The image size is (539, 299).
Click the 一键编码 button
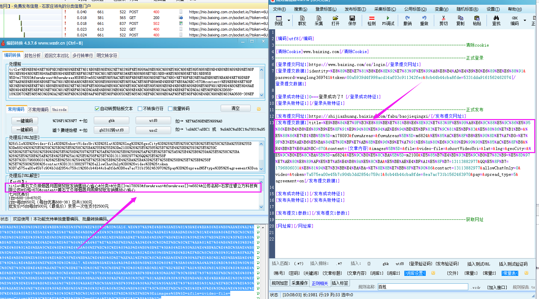click(24, 121)
